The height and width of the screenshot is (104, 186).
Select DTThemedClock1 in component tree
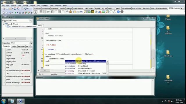tap(23, 27)
